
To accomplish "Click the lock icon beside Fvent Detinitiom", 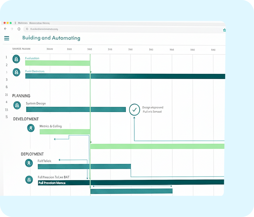I will point(16,72).
